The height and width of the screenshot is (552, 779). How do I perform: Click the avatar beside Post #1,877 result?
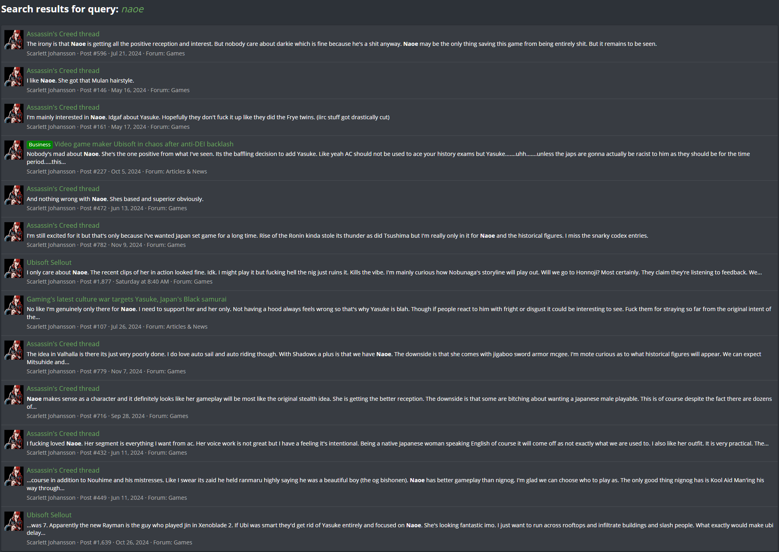pyautogui.click(x=14, y=268)
